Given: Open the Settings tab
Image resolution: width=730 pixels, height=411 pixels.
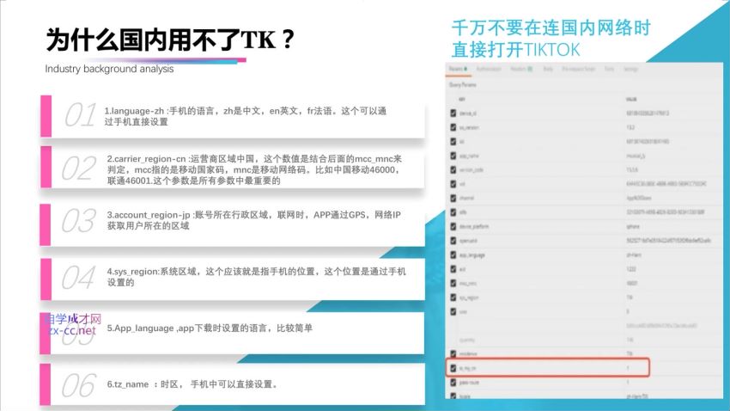Looking at the screenshot, I should pyautogui.click(x=630, y=69).
